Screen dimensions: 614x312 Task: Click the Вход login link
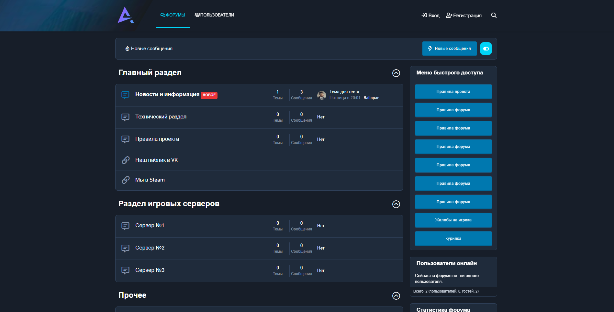[430, 16]
